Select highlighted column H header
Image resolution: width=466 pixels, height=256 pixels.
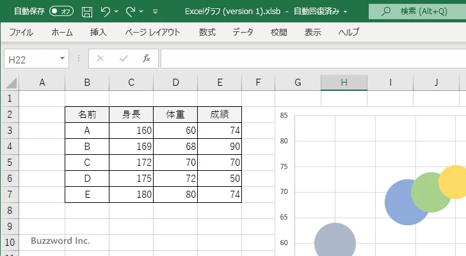pos(344,83)
